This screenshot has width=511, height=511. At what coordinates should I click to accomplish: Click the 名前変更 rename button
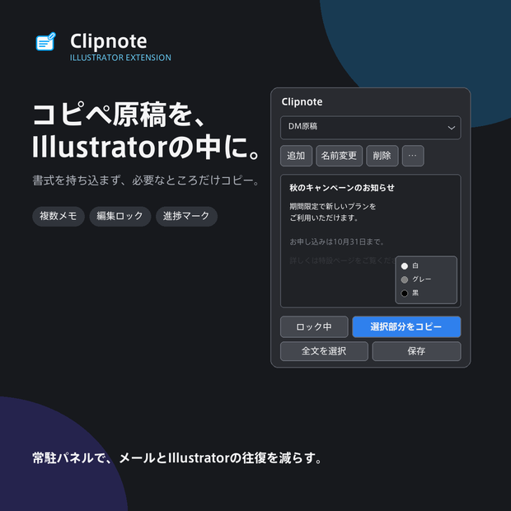(x=339, y=156)
